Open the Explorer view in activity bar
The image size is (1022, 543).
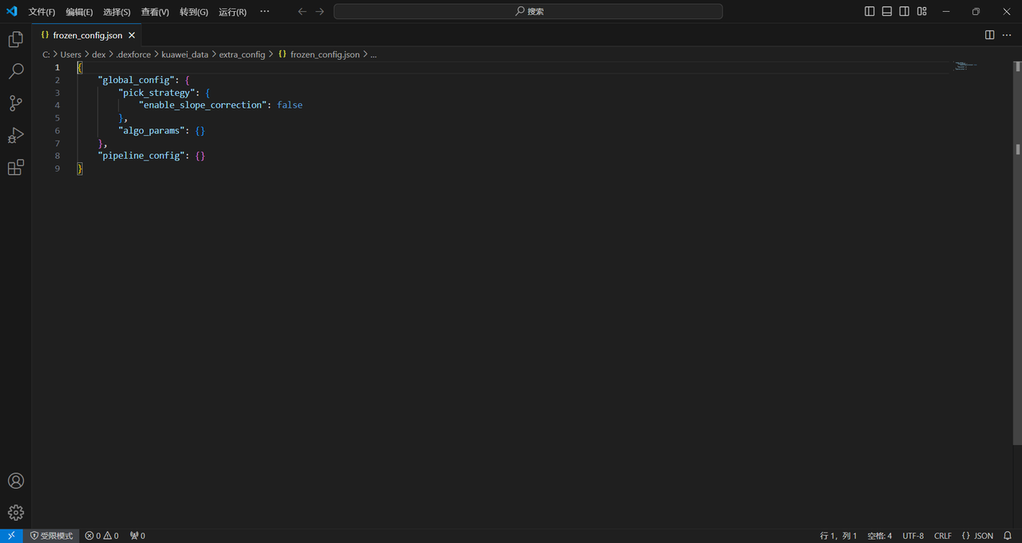point(15,39)
